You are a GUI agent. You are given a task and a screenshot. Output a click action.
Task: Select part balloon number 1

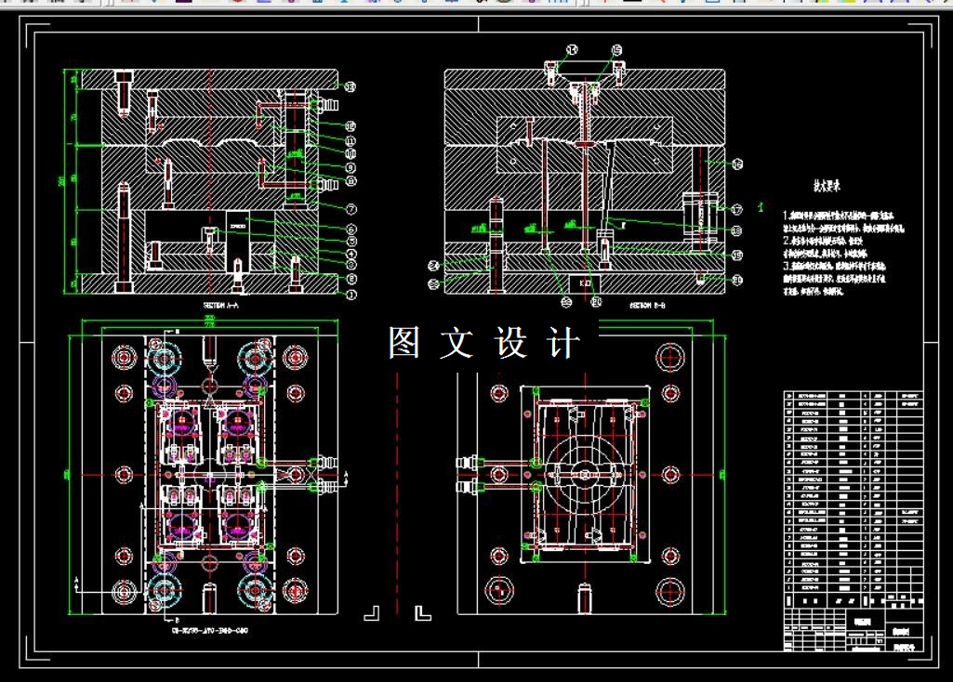click(351, 295)
